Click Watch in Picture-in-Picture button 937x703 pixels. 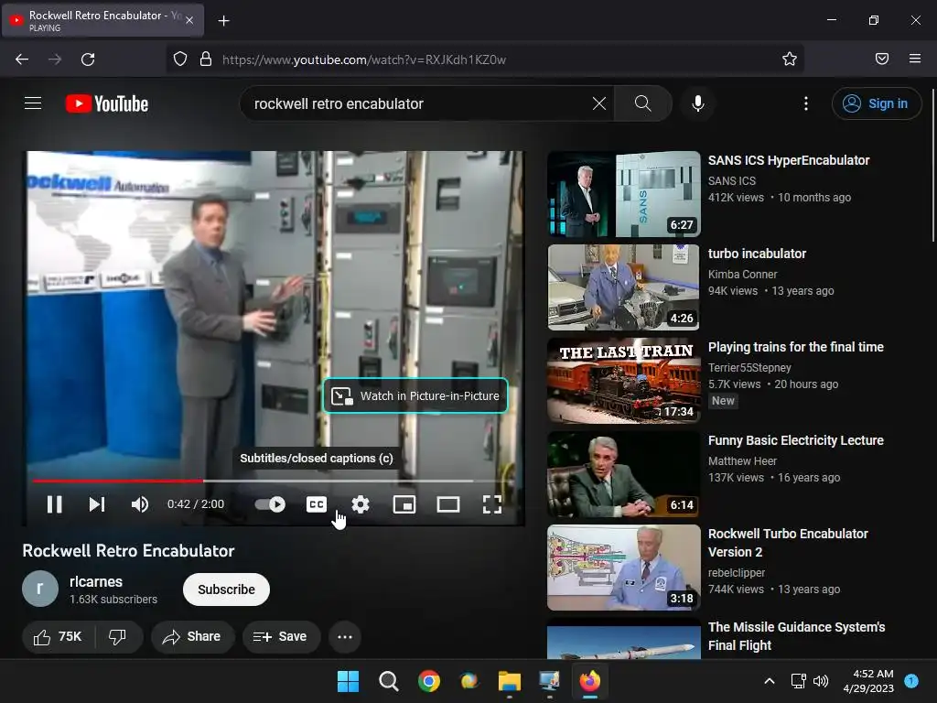415,395
